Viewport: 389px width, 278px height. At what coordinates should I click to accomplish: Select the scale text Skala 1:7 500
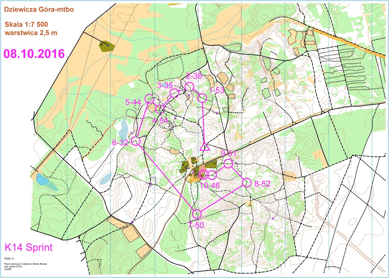click(26, 25)
